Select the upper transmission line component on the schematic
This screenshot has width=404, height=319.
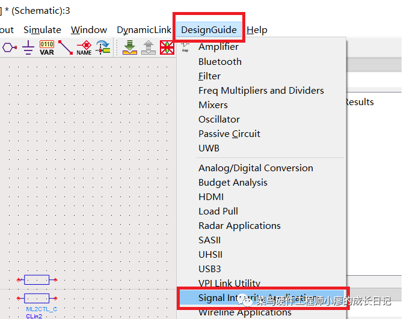click(37, 280)
